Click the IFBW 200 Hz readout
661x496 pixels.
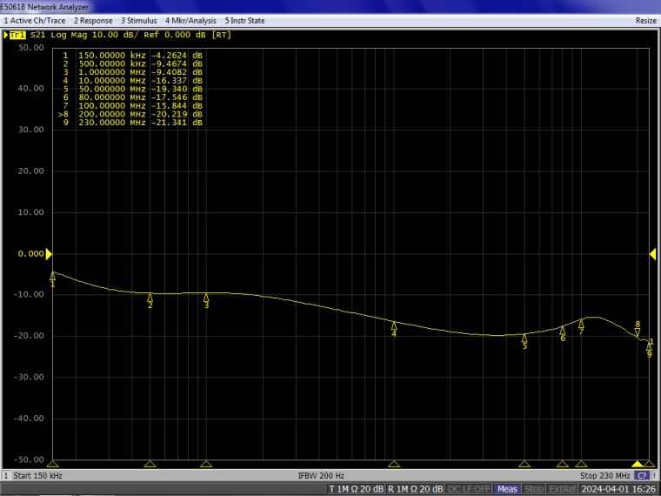(x=321, y=476)
